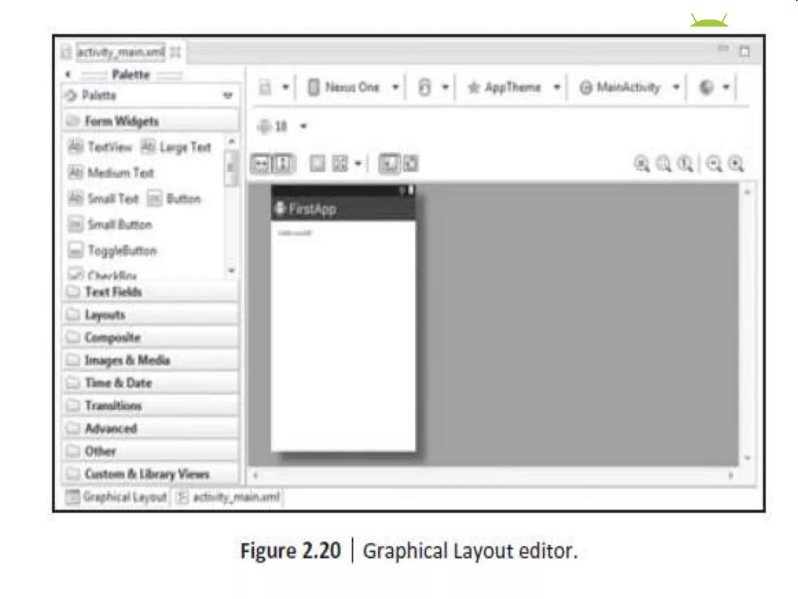
Task: Switch to the Graphical Layout tab
Action: pyautogui.click(x=124, y=497)
